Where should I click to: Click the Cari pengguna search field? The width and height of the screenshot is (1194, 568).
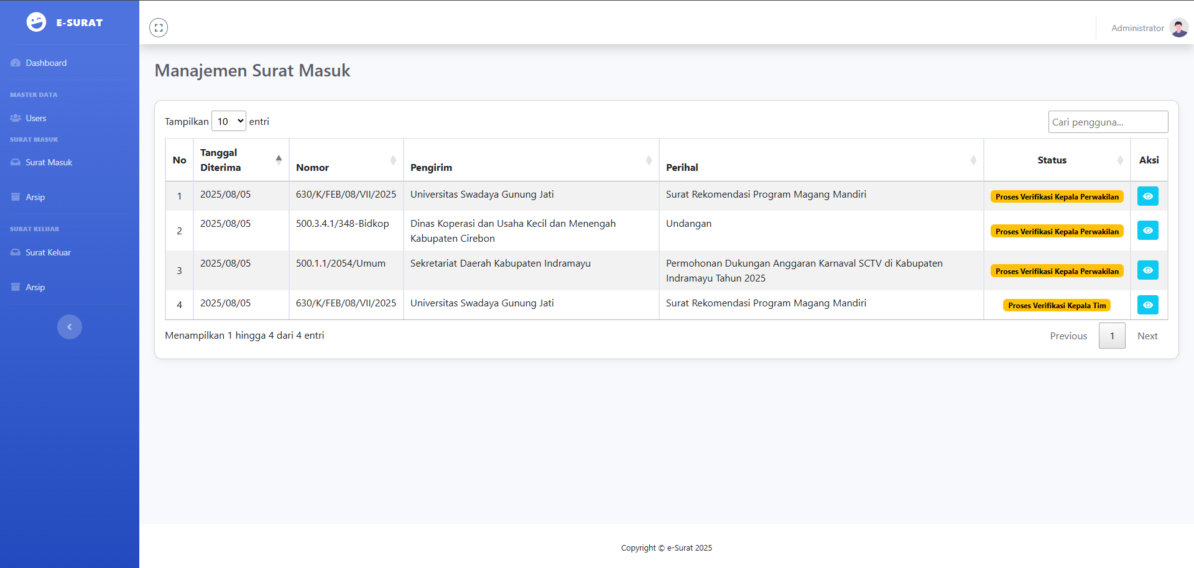(1108, 122)
